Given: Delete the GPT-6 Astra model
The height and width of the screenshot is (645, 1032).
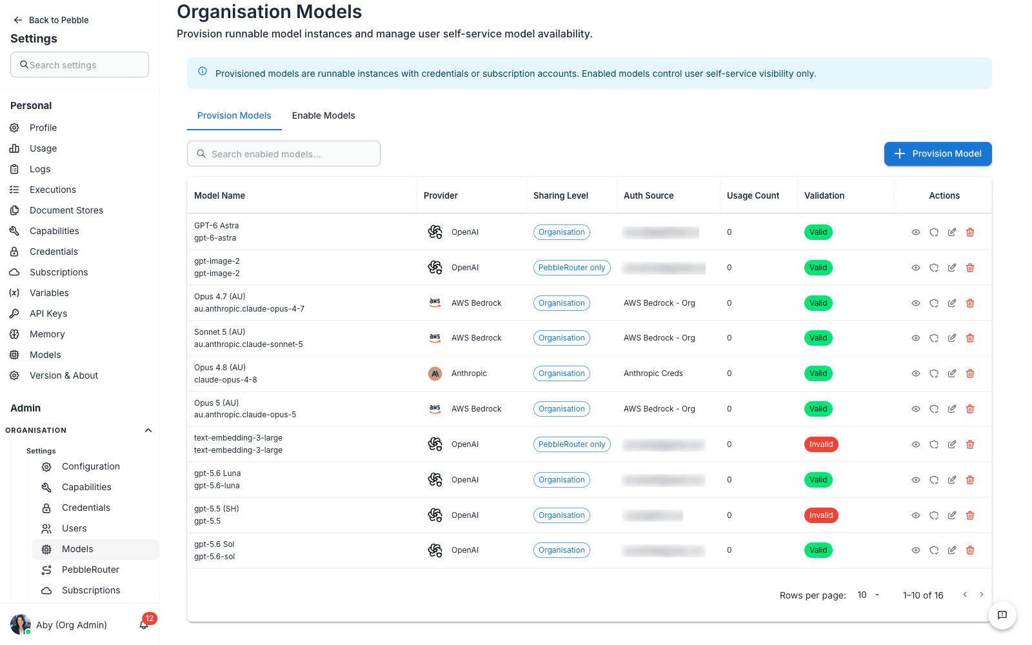Looking at the screenshot, I should 969,232.
